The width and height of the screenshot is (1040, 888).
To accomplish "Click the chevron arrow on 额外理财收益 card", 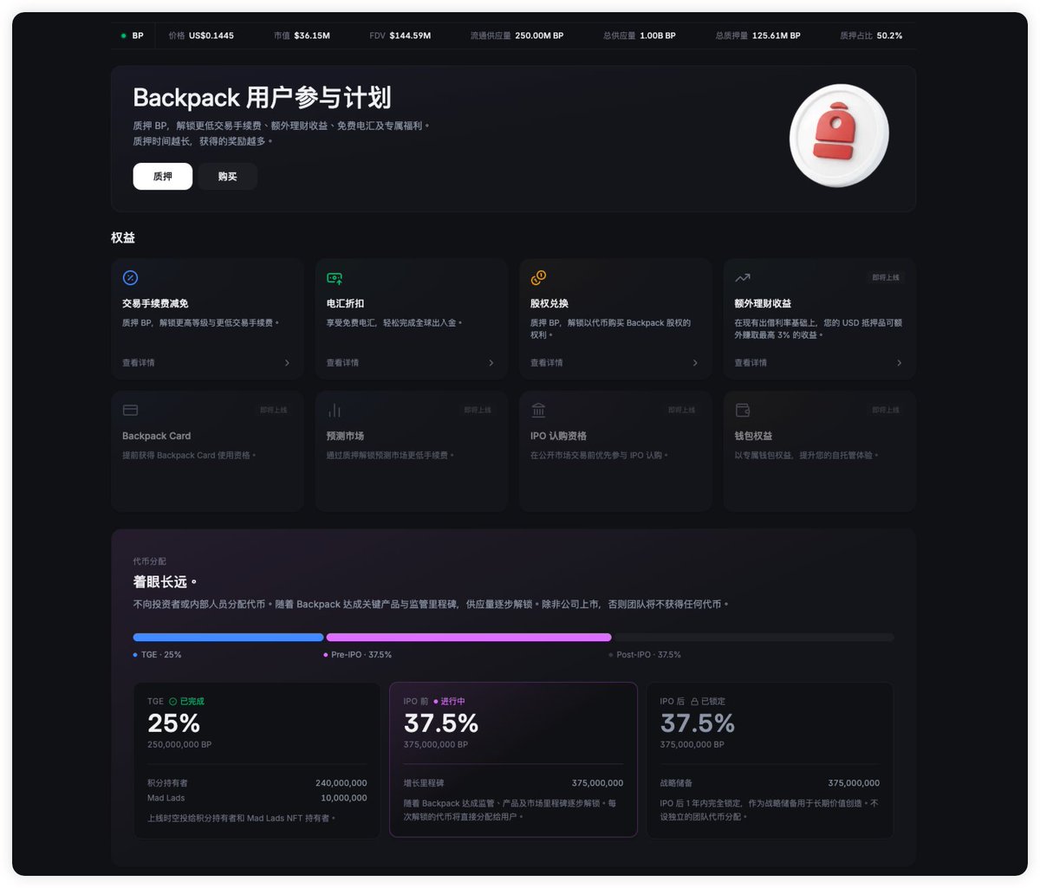I will 899,363.
